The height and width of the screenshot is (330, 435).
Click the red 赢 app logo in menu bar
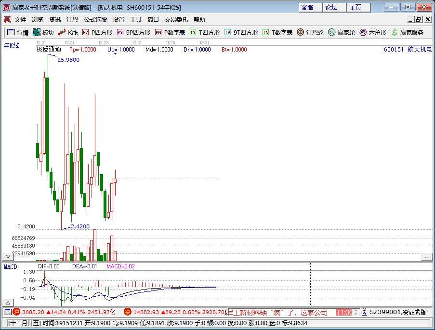point(7,19)
